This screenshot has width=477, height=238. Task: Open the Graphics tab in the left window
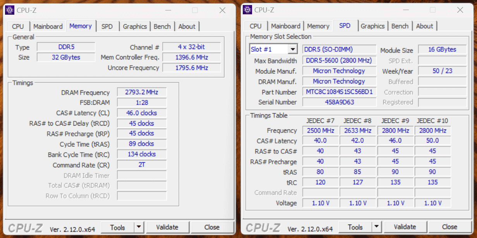pyautogui.click(x=135, y=26)
